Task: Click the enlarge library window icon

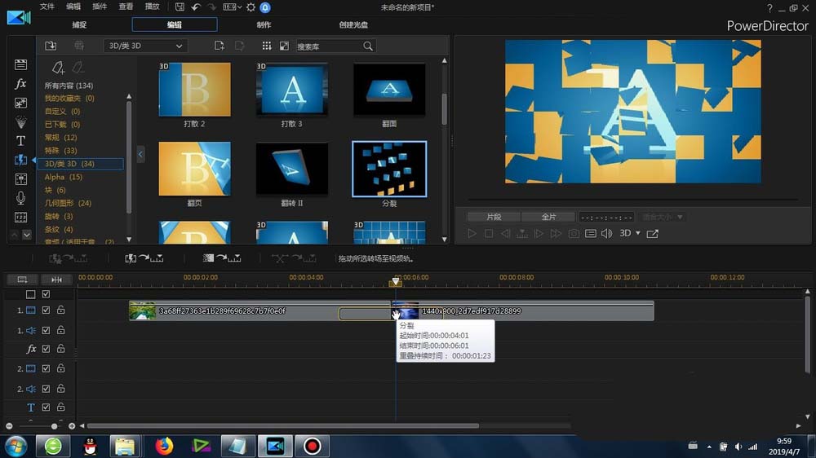Action: [x=284, y=46]
